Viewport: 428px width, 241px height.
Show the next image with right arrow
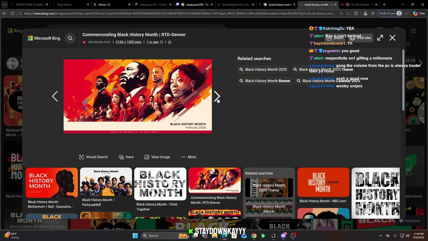[x=217, y=96]
